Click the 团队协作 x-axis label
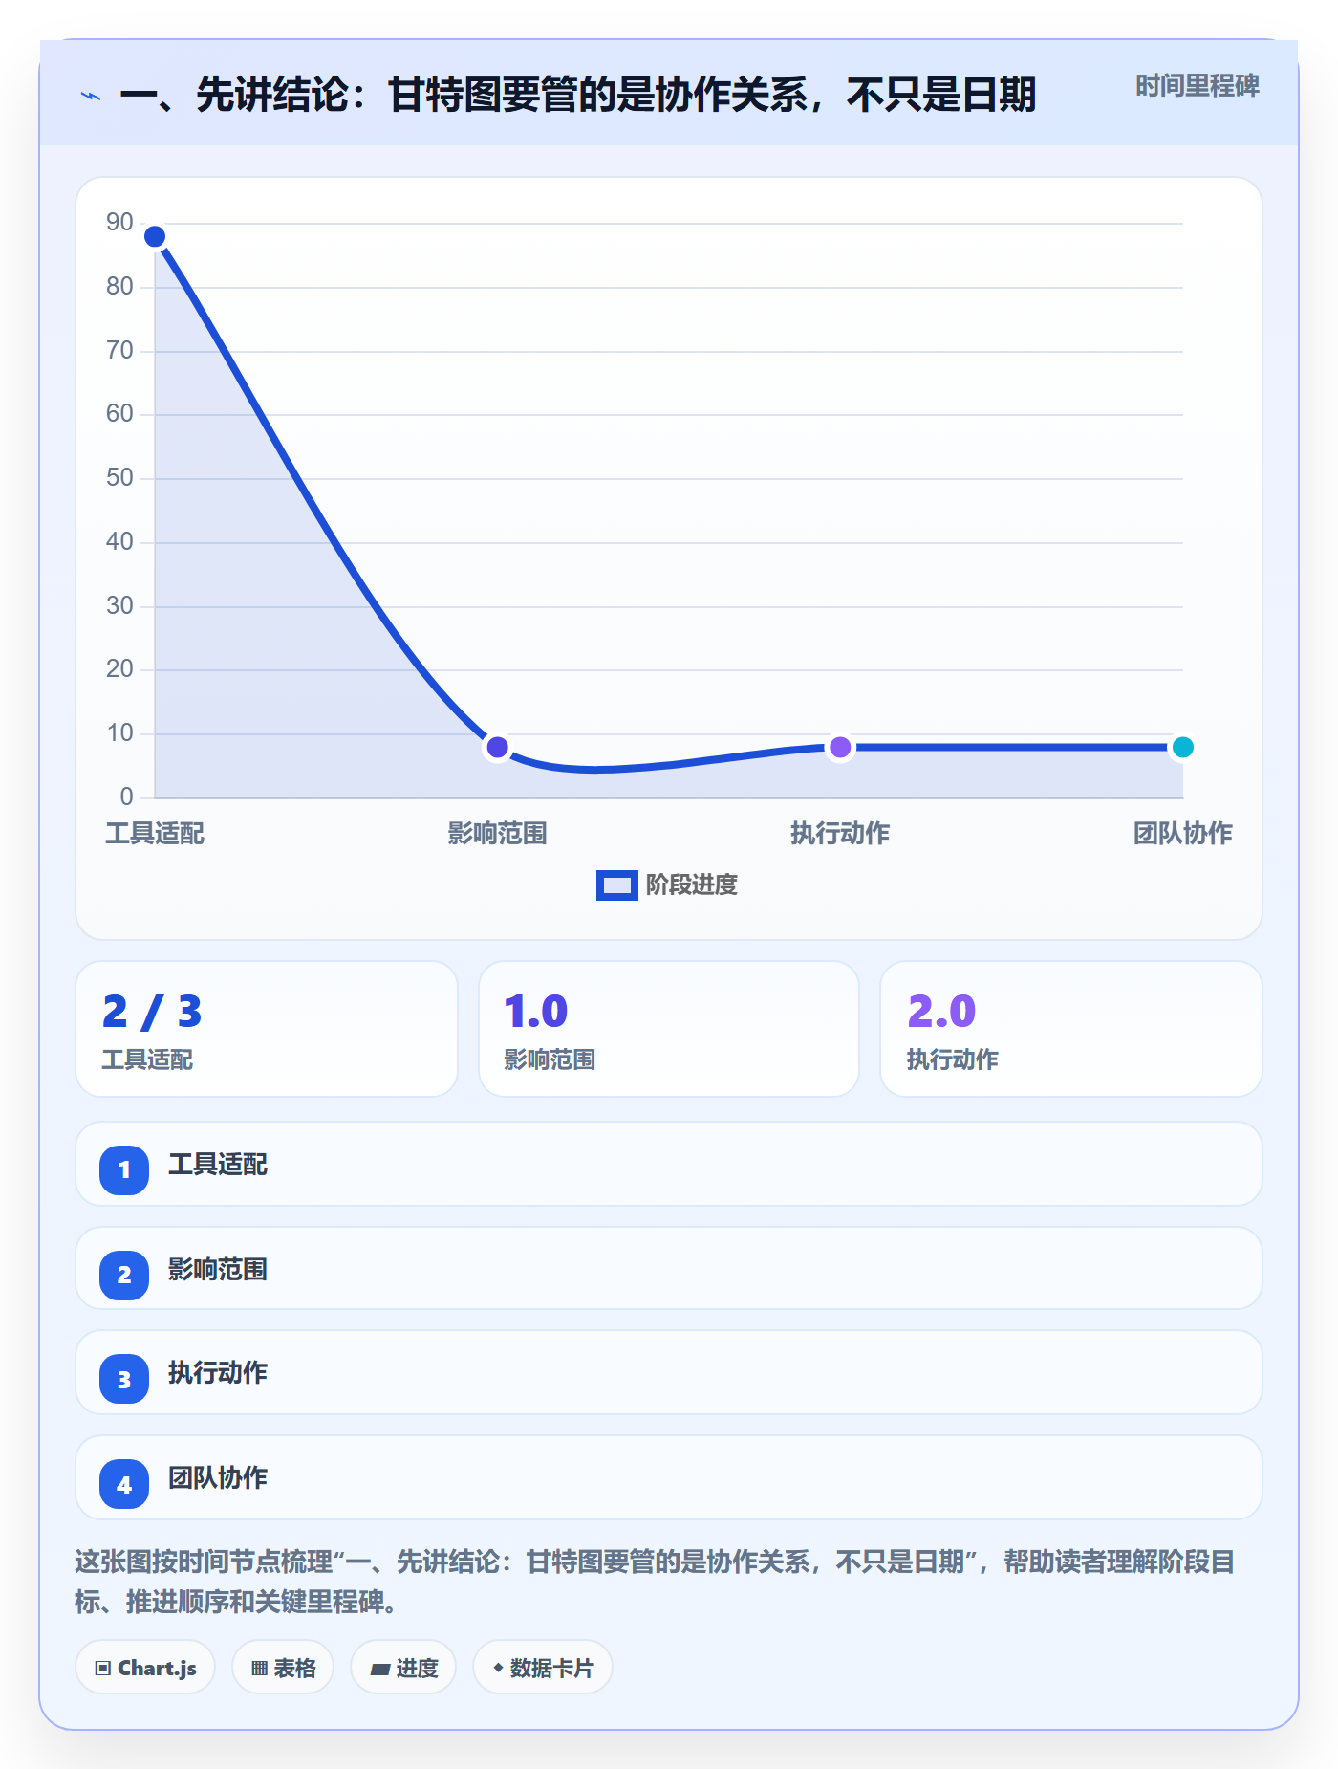 point(1183,834)
